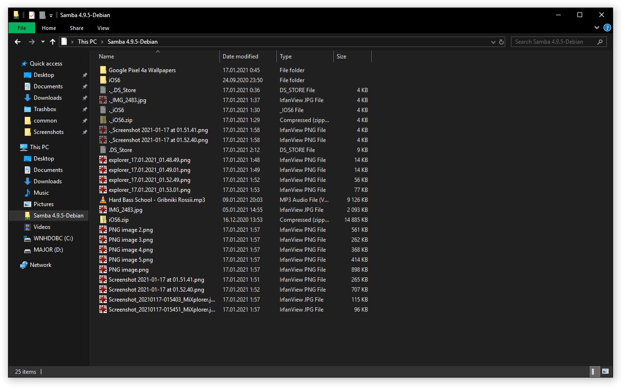
Task: Click the Desktop icon under Quick access
Action: (x=28, y=75)
